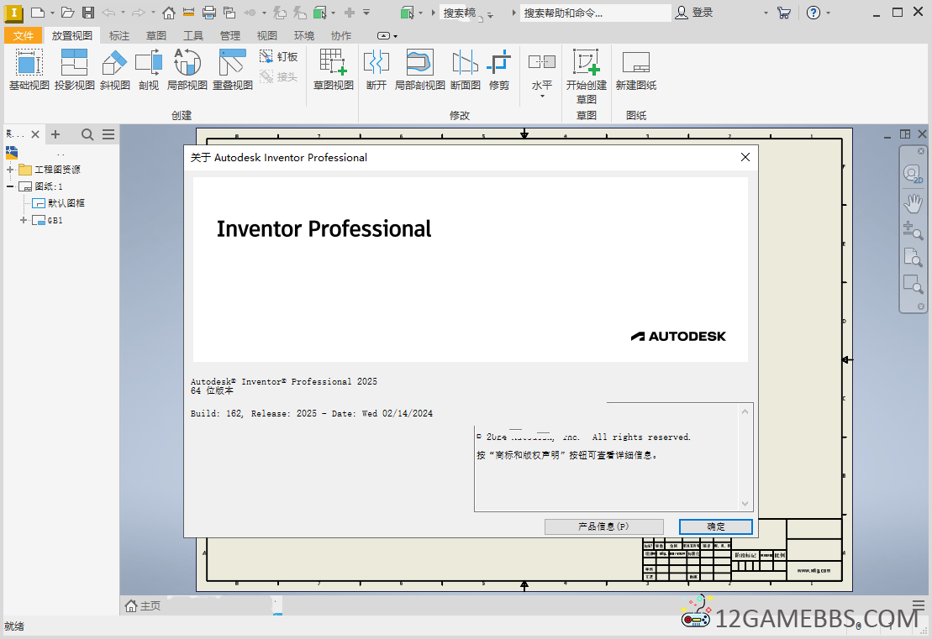Image resolution: width=932 pixels, height=639 pixels.
Task: Go to Home via house icon in toolbar
Action: point(169,13)
